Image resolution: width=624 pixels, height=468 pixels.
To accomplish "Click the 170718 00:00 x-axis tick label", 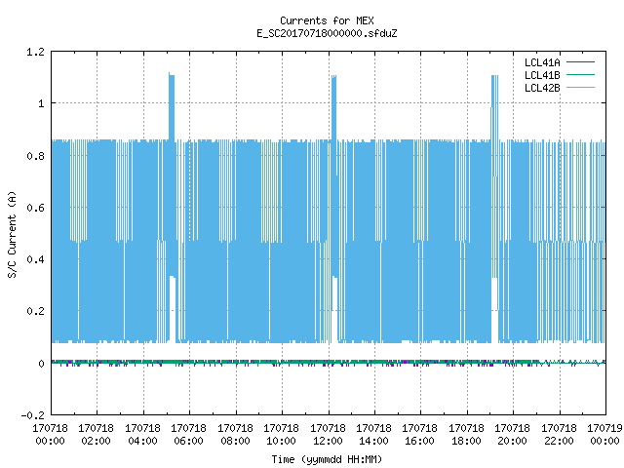I will 50,435.
